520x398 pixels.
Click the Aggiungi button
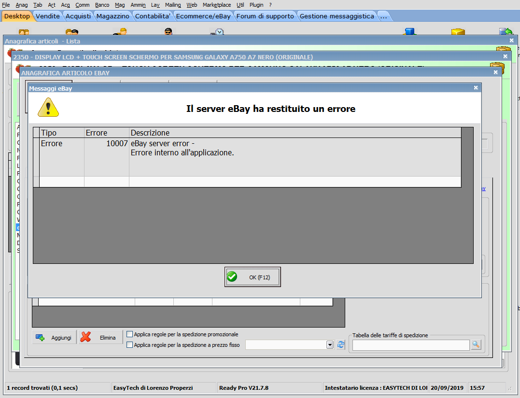55,337
